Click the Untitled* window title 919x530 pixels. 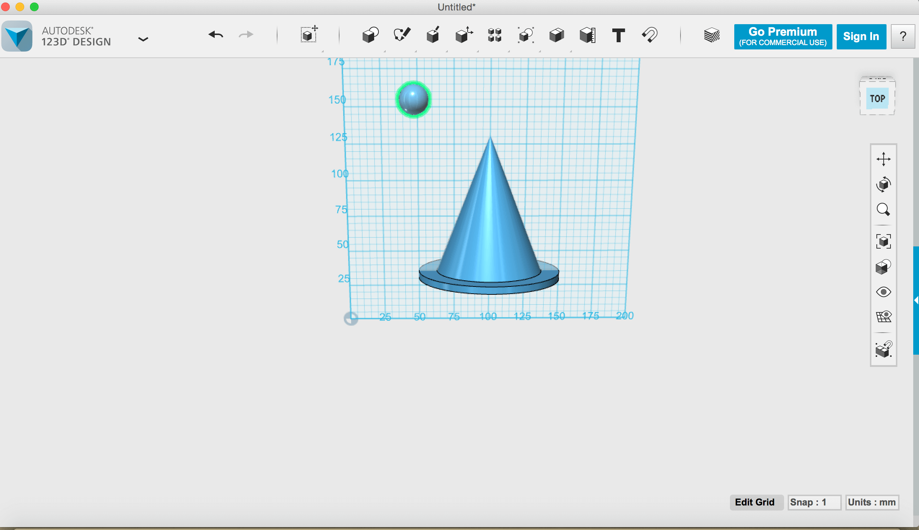[456, 7]
